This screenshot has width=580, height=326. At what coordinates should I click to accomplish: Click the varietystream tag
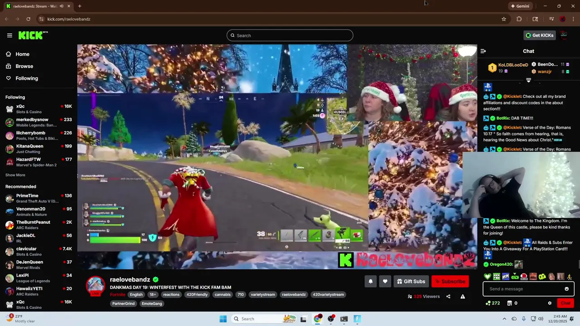click(x=263, y=294)
